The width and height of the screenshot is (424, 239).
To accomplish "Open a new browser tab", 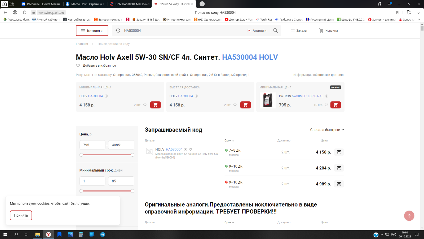I will [202, 4].
